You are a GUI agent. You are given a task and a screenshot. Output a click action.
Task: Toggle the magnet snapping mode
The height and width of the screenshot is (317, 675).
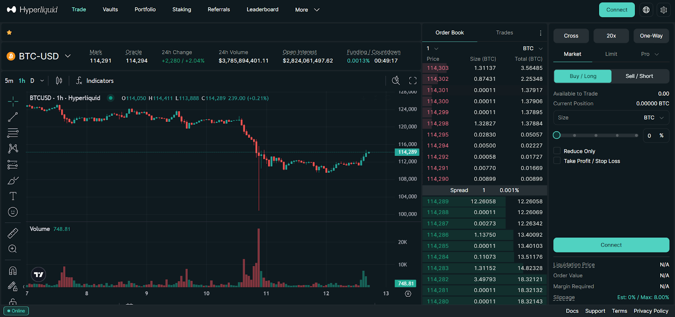point(13,271)
